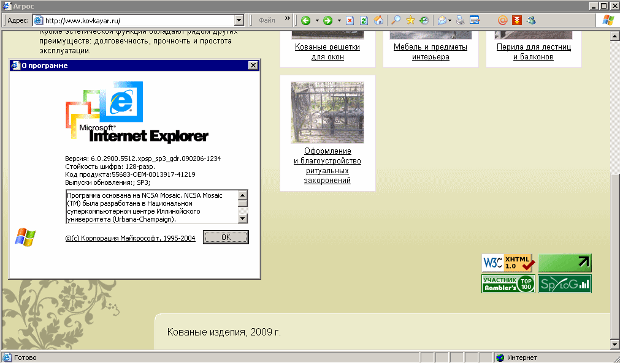Click the IE icon in the browser title bar
This screenshot has height=363, width=620.
point(6,6)
